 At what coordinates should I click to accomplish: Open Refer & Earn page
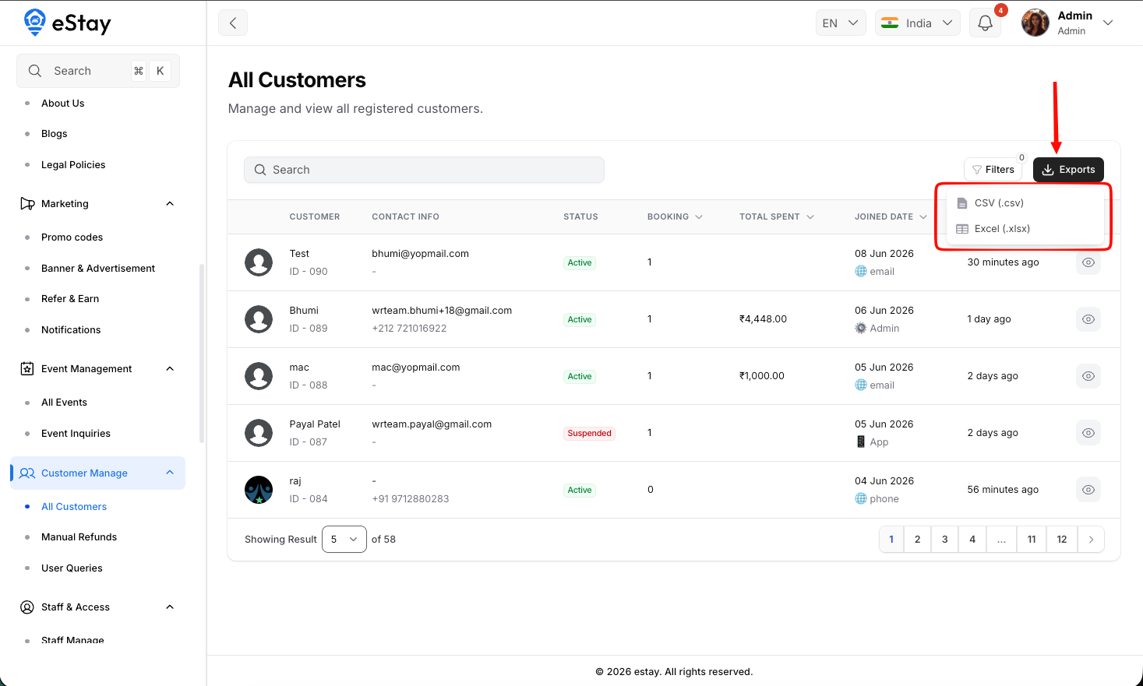pos(70,299)
